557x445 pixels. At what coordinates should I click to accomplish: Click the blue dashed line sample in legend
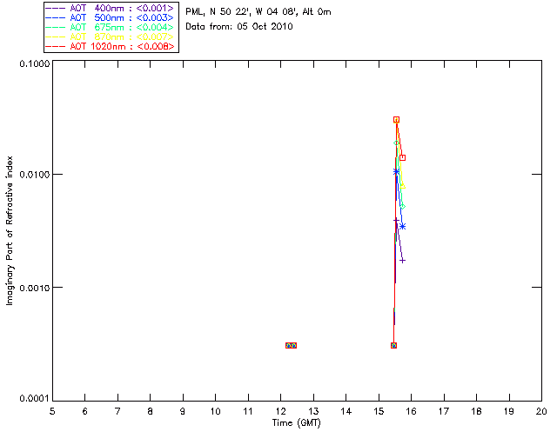pos(56,17)
